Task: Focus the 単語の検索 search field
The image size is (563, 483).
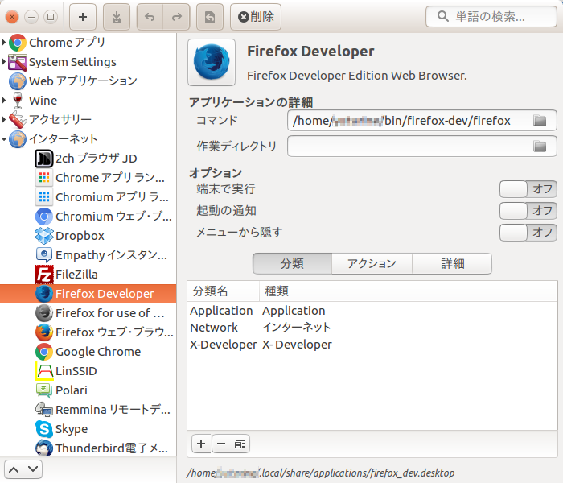Action: 491,17
